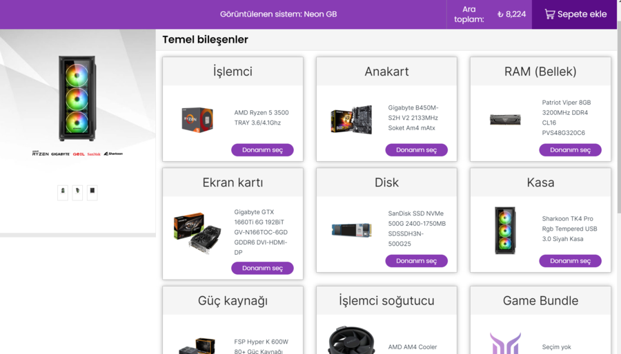Choose hardware for RAM (Bellek)
621x354 pixels.
coord(571,149)
